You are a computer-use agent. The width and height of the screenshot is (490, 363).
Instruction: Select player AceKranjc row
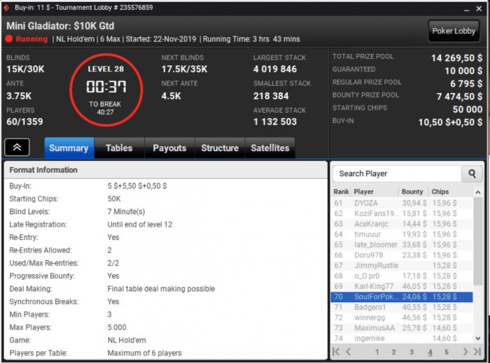(x=402, y=224)
